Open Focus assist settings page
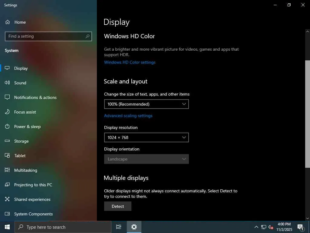310x233 pixels. coord(48,112)
